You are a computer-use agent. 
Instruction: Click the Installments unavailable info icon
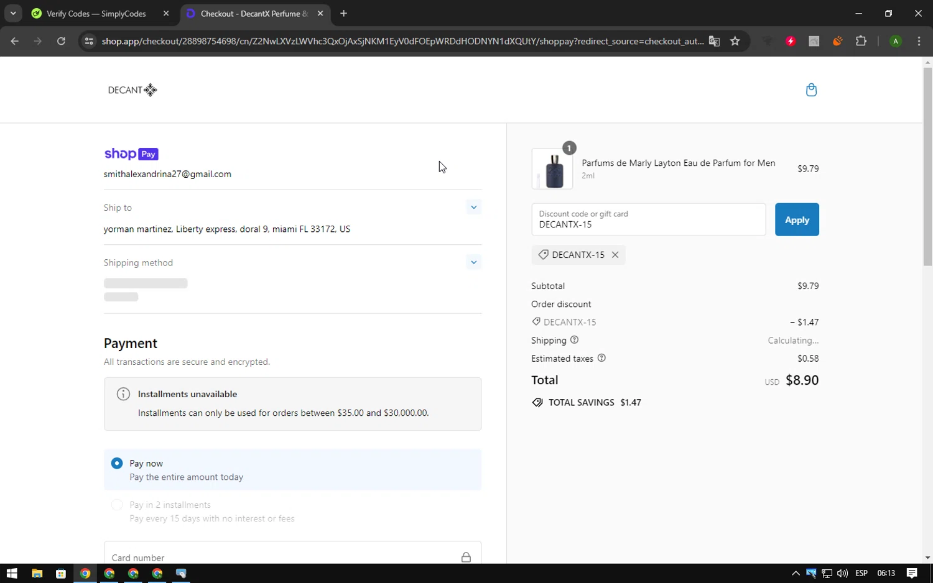click(x=123, y=394)
